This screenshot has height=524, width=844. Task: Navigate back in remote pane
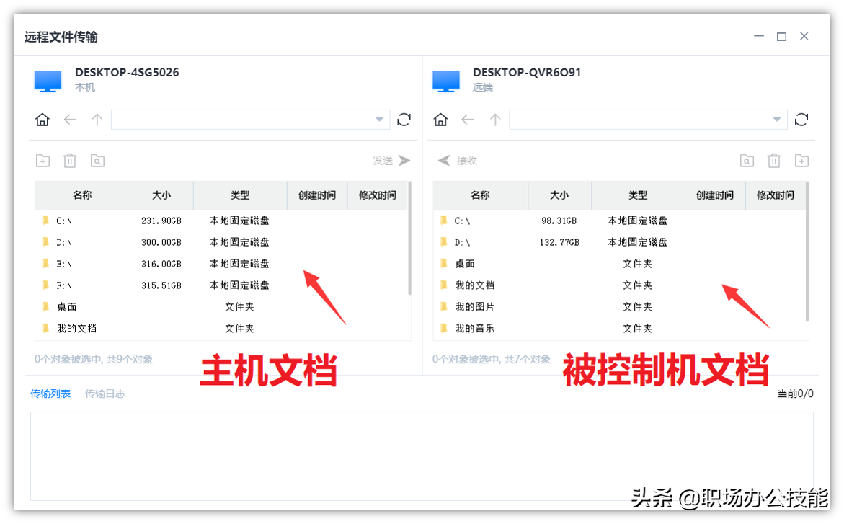pyautogui.click(x=468, y=120)
